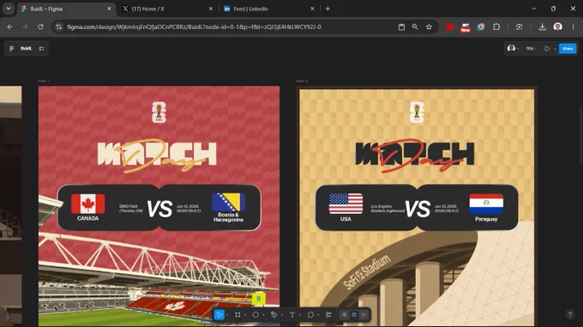
Task: Select the Canada flag image
Action: (87, 204)
